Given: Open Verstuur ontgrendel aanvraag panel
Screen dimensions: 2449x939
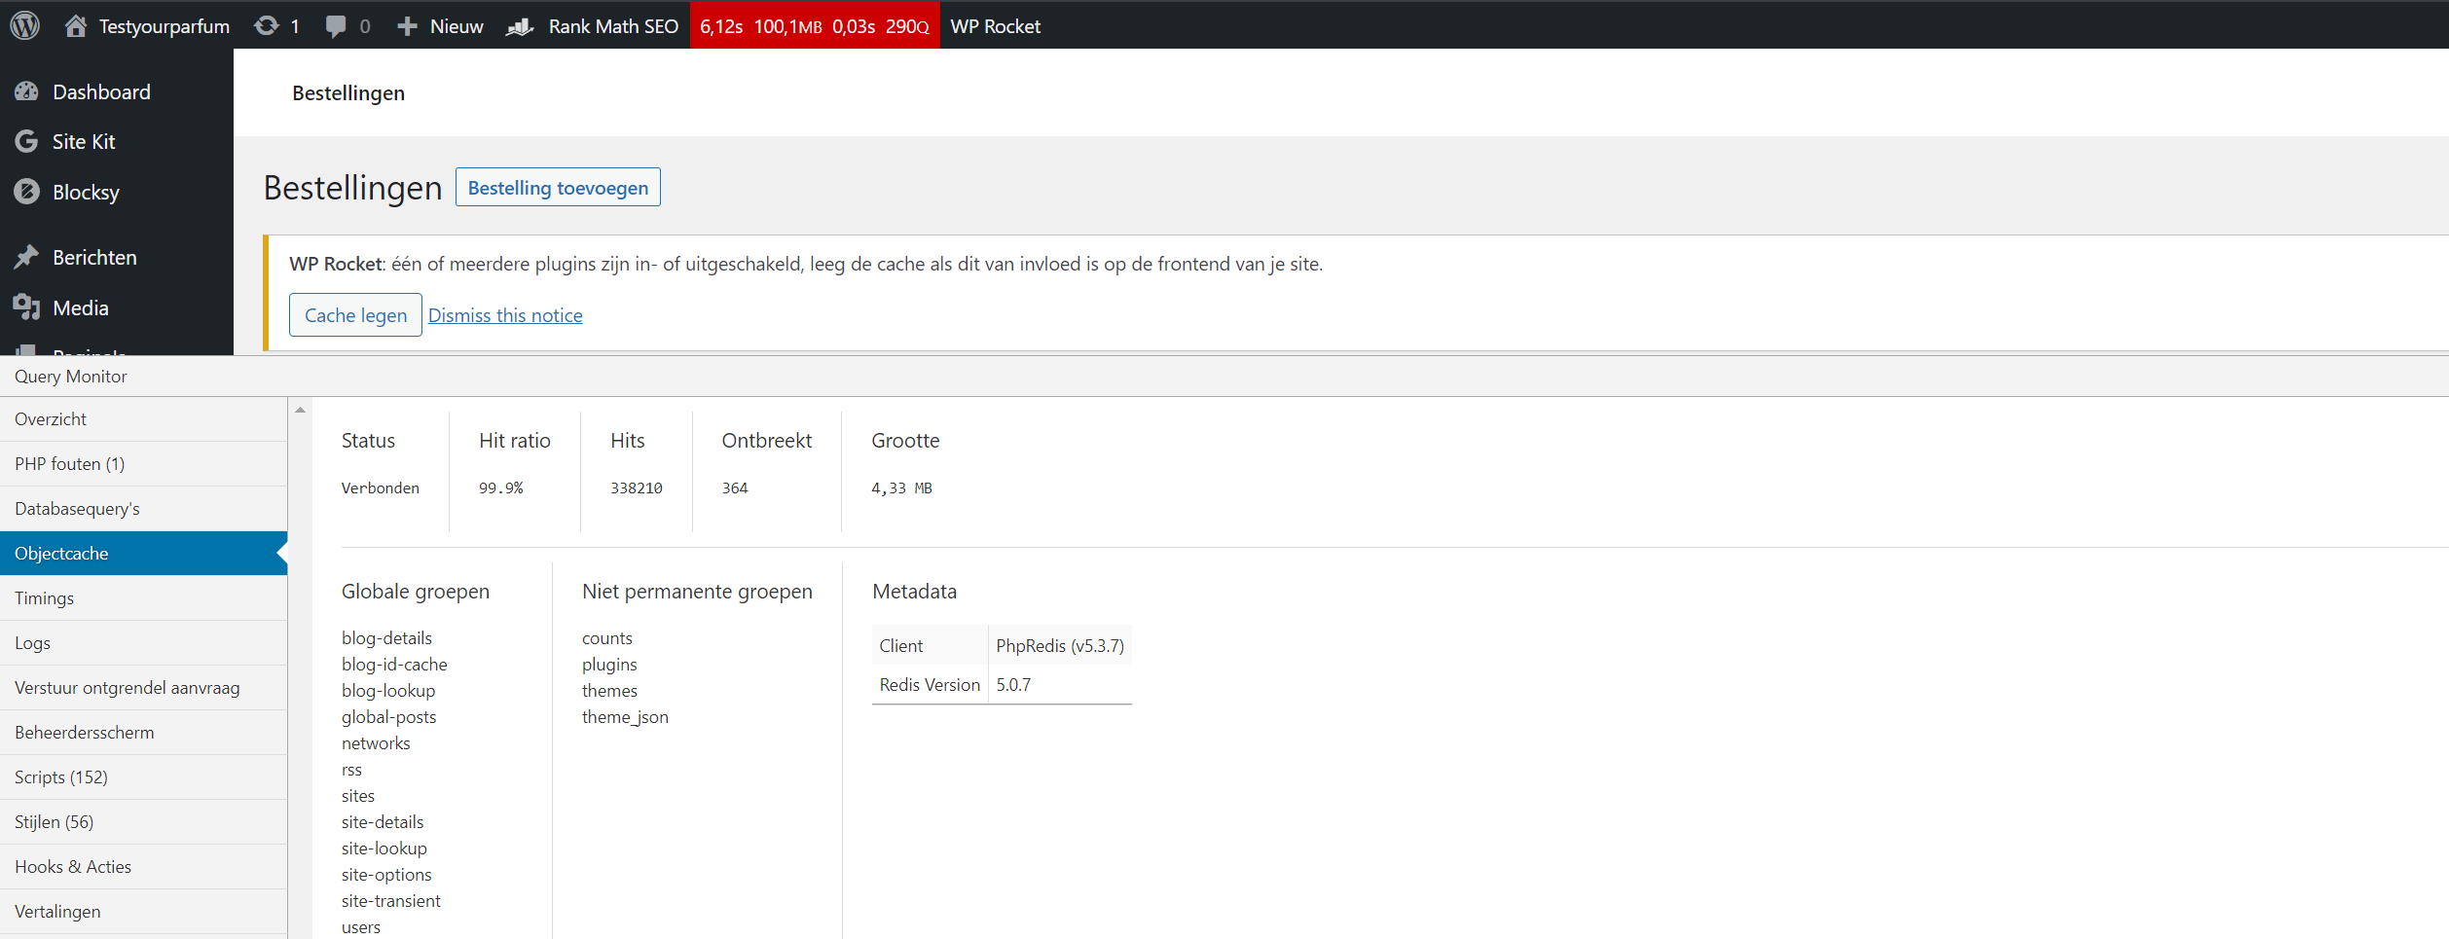Looking at the screenshot, I should pos(143,687).
